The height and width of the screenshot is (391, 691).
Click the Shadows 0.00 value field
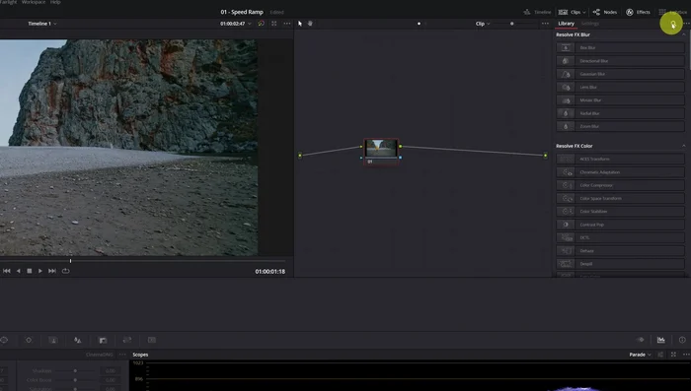pyautogui.click(x=111, y=370)
